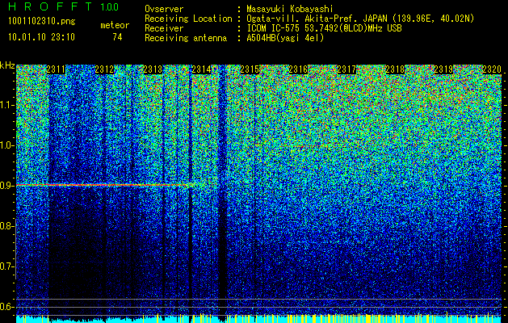
Task: Click time marker 2315
Action: pyautogui.click(x=250, y=69)
